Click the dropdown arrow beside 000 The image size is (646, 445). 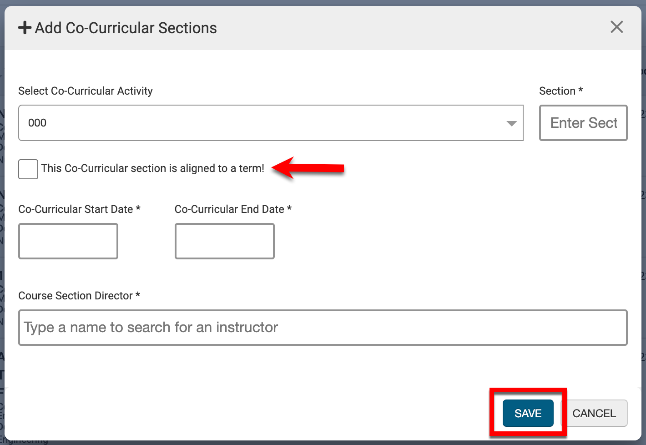point(511,123)
